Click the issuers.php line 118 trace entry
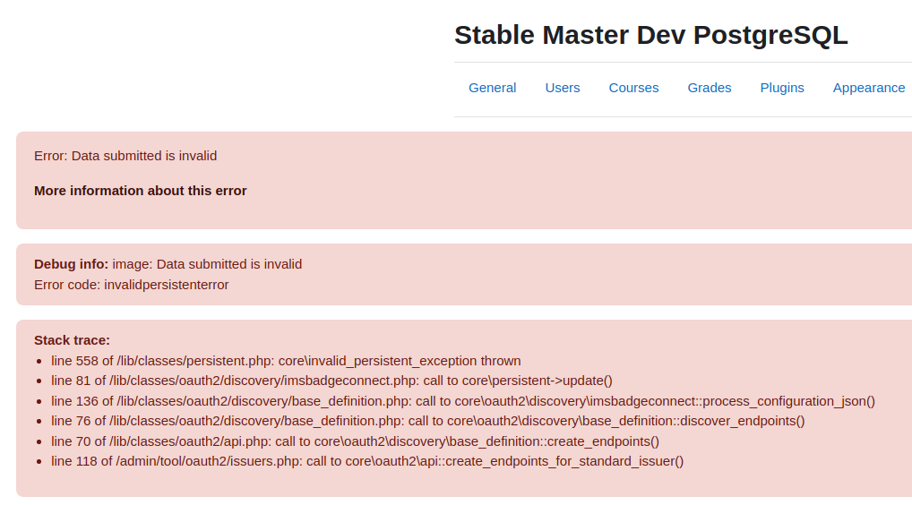912x505 pixels. (x=367, y=461)
